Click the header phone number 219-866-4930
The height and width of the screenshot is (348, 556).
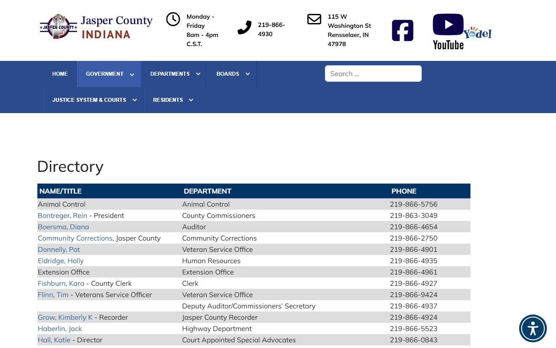[x=271, y=29]
